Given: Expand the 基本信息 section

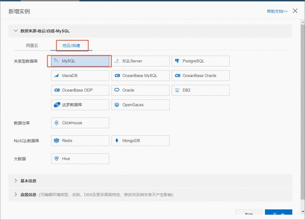Looking at the screenshot, I should (x=150, y=181).
